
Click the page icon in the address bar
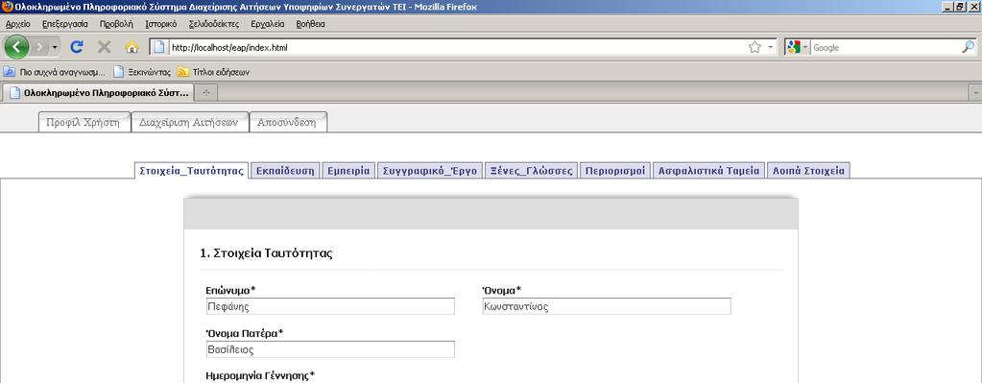point(159,47)
